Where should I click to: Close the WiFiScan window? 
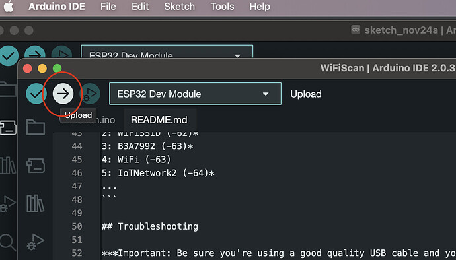[x=28, y=69]
